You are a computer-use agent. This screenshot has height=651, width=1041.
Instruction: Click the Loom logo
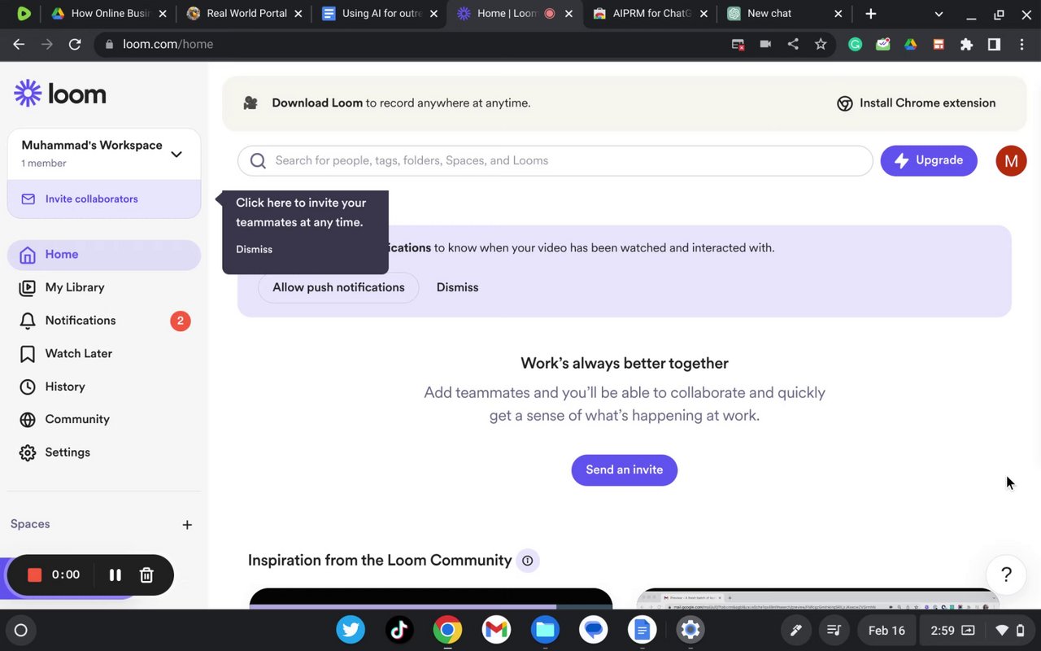tap(60, 94)
